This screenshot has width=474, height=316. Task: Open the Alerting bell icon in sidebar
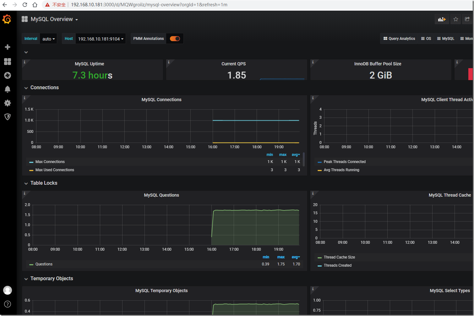(x=8, y=89)
